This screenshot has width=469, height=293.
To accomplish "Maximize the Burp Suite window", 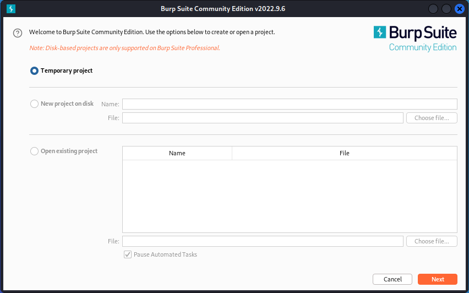I will click(446, 9).
